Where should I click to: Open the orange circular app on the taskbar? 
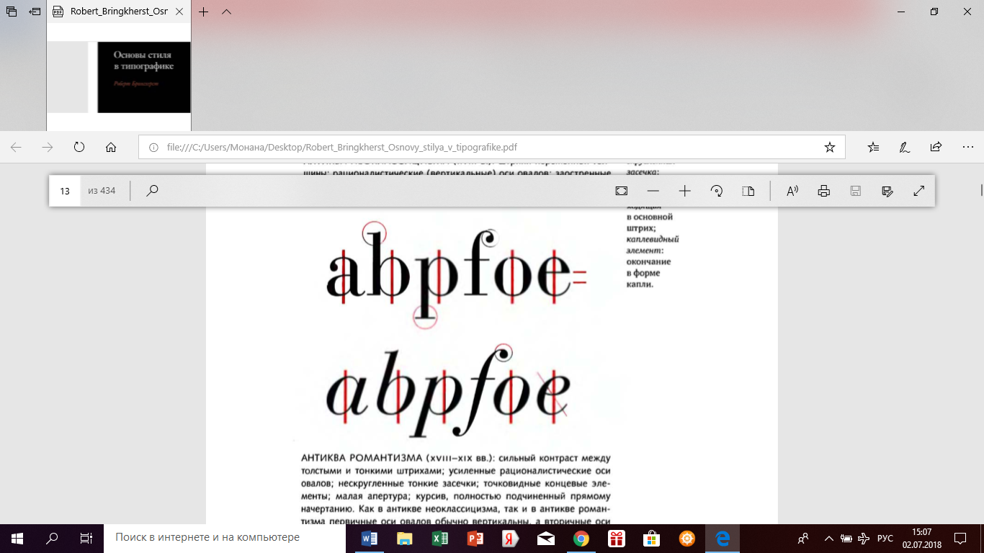686,538
